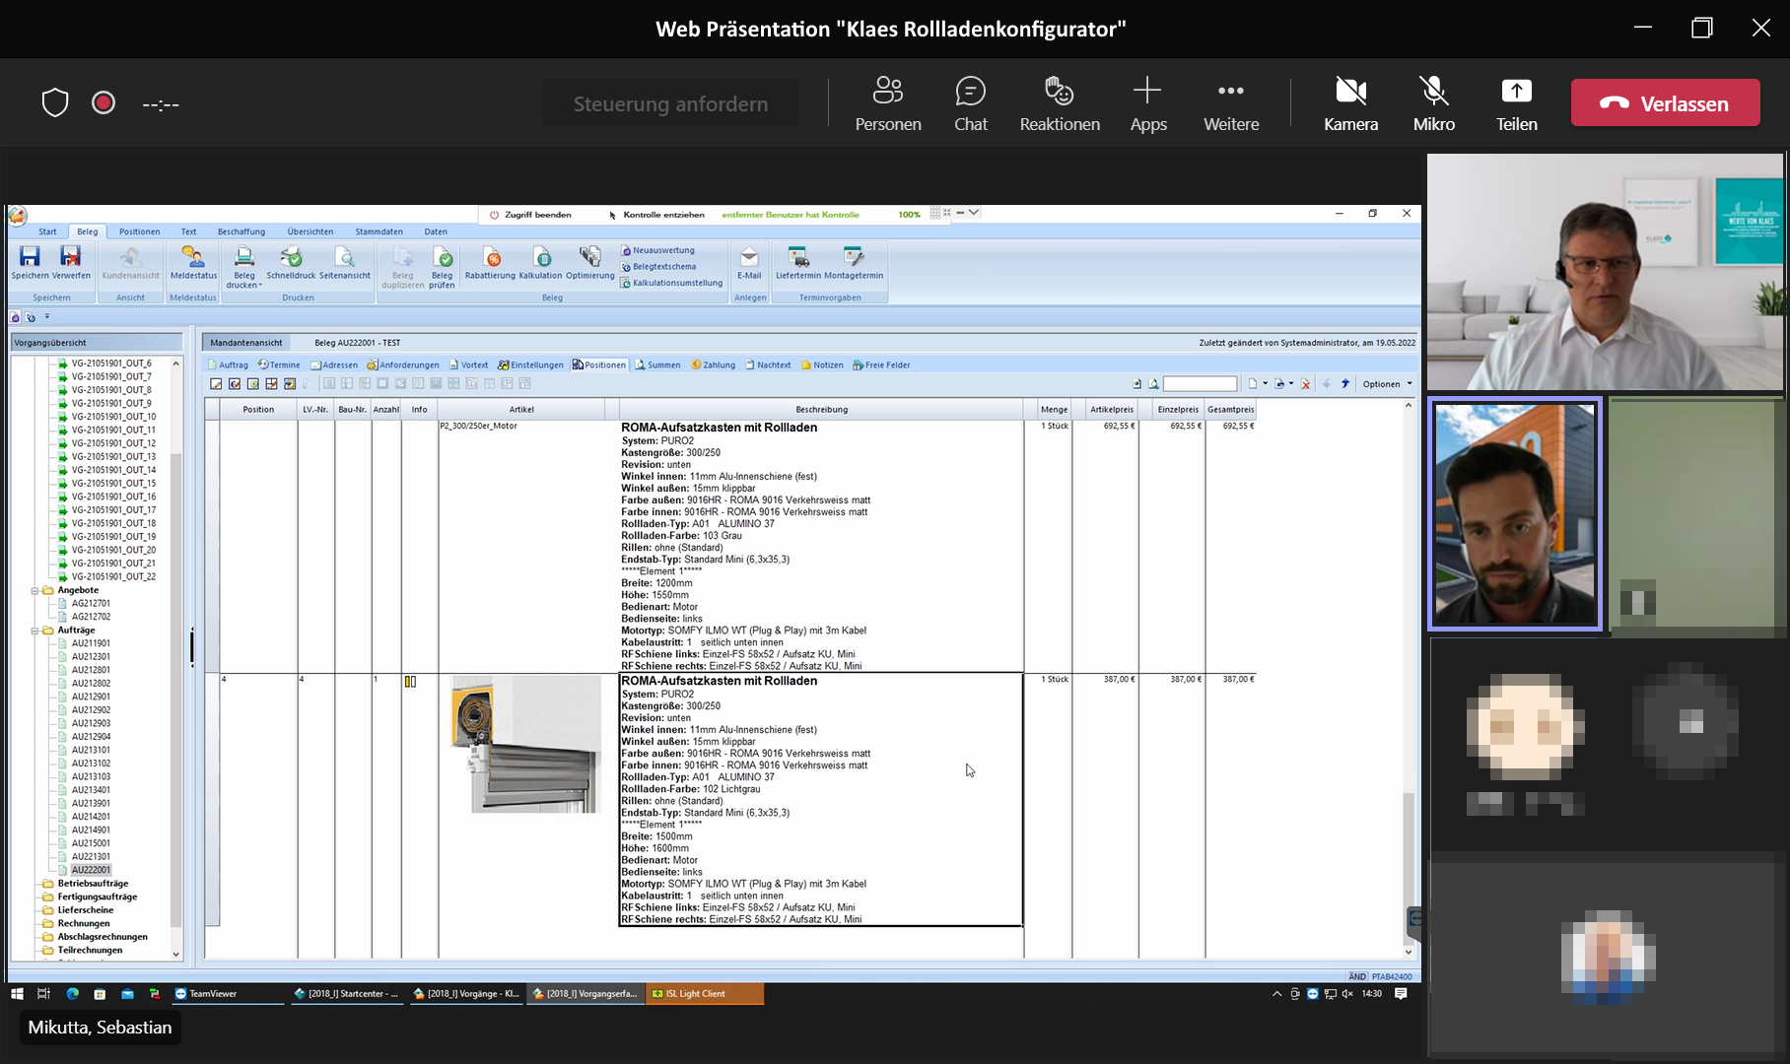Open the Beschaffung ribbon tab
Image resolution: width=1790 pixels, height=1064 pixels.
click(x=241, y=232)
